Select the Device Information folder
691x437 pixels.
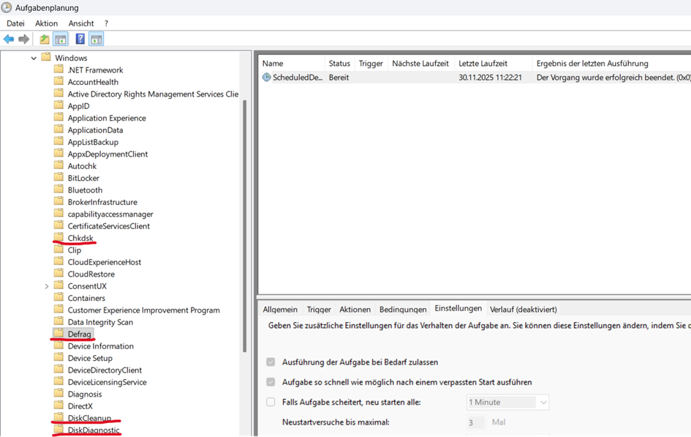(x=100, y=346)
